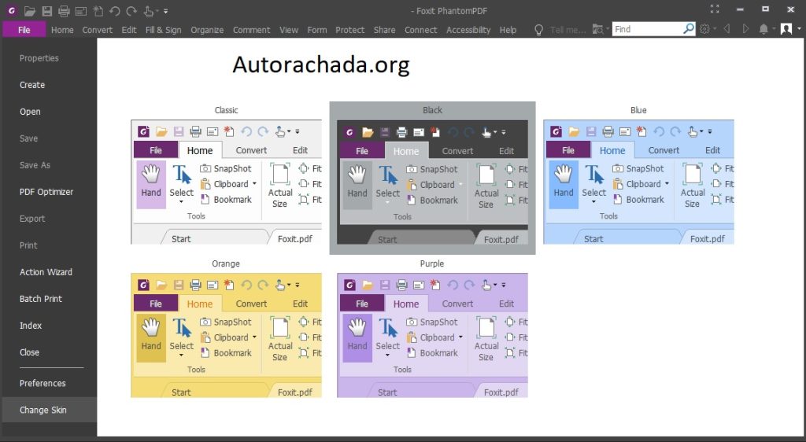Click the Print icon in quick access toolbar
This screenshot has height=442, width=806.
(64, 11)
